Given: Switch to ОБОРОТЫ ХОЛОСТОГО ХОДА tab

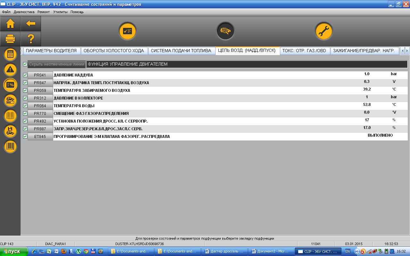Looking at the screenshot, I should click(114, 51).
